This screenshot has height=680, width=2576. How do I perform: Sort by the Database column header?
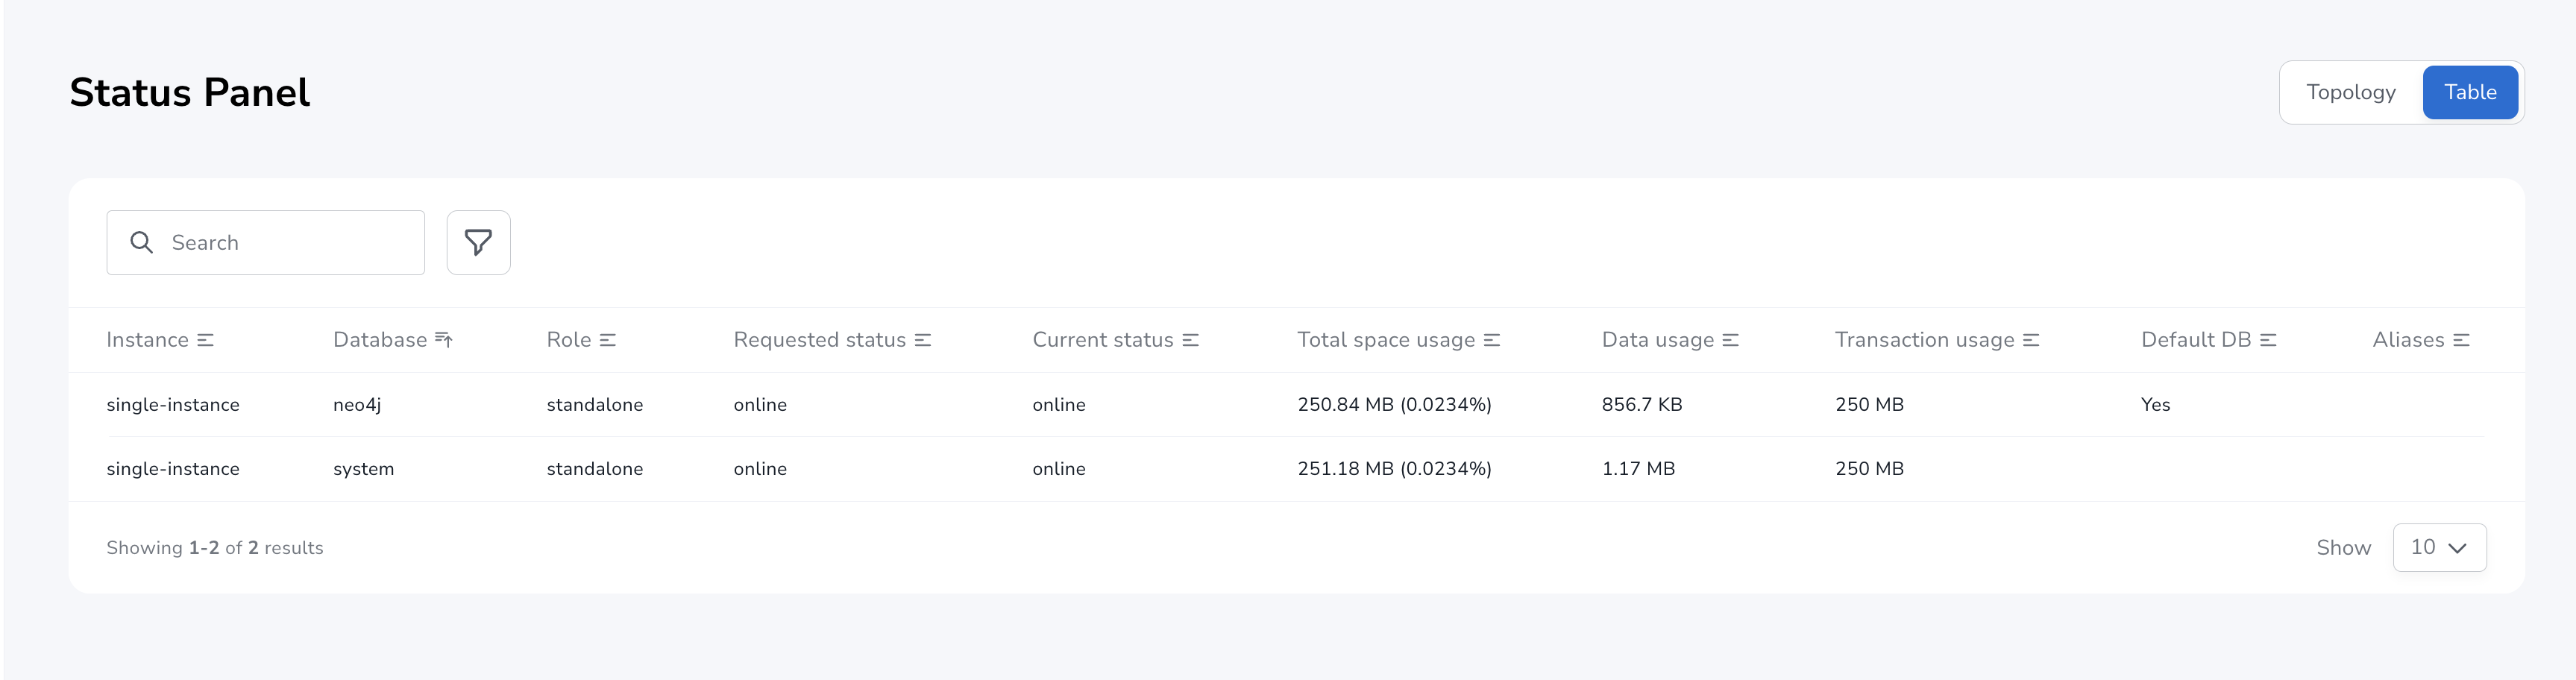380,340
